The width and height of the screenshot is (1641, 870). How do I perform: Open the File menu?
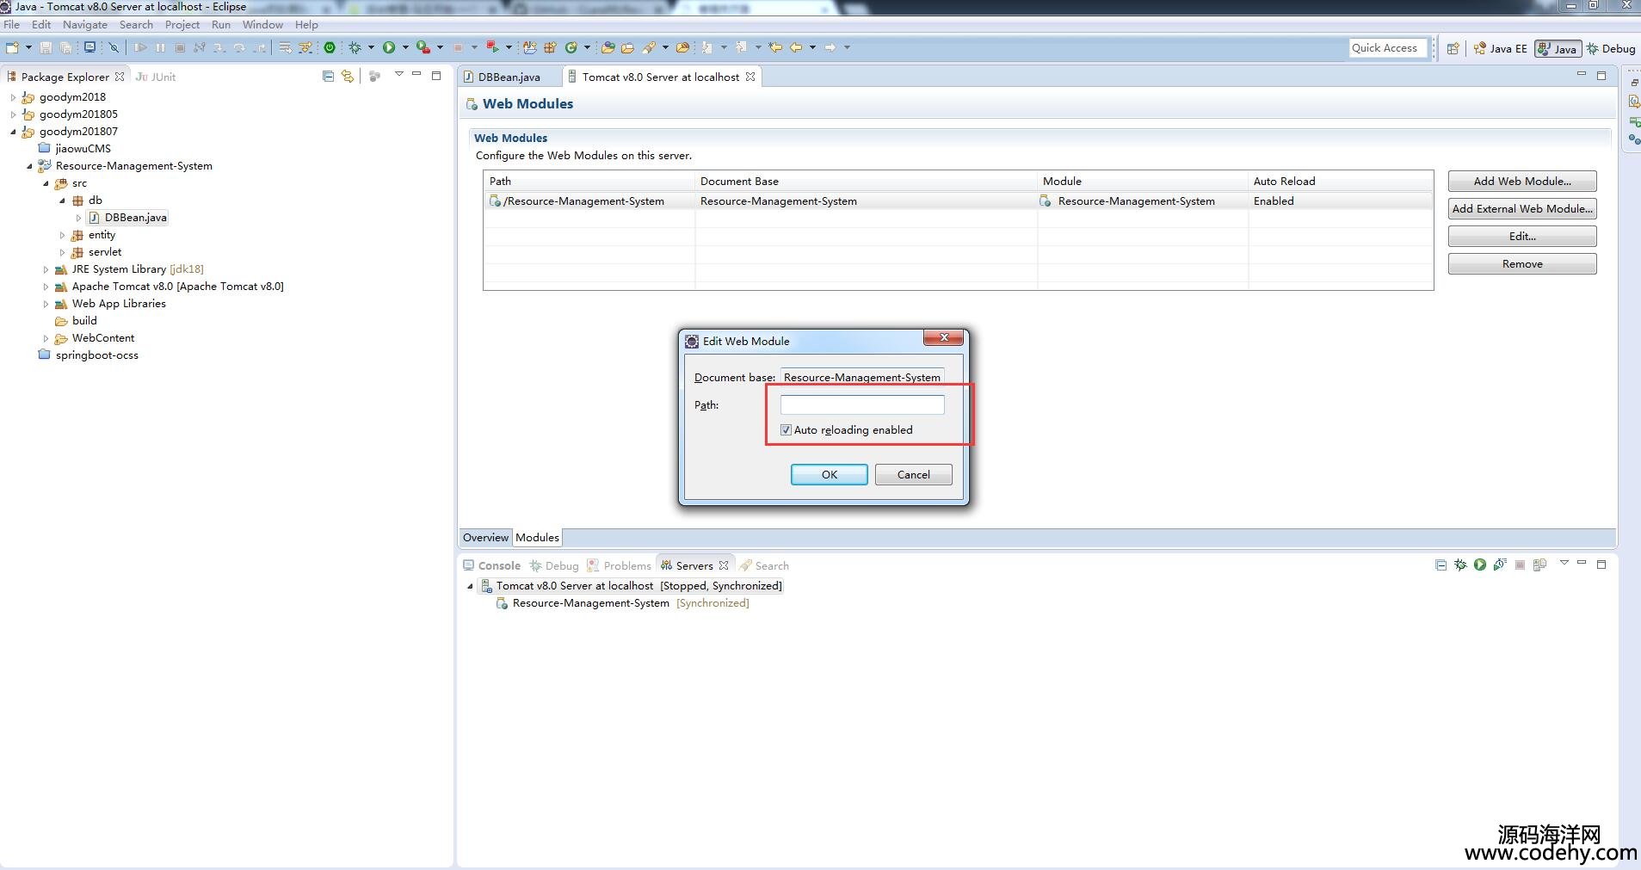(x=11, y=24)
